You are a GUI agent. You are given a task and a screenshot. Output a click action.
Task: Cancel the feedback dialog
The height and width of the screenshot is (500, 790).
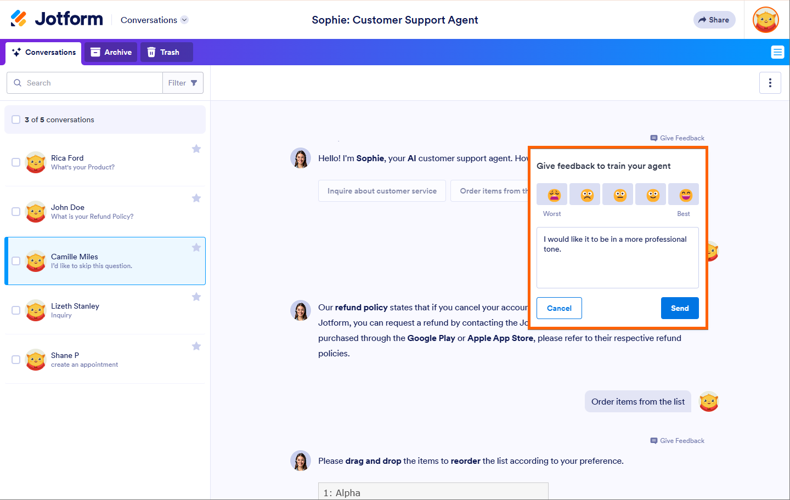pos(559,308)
